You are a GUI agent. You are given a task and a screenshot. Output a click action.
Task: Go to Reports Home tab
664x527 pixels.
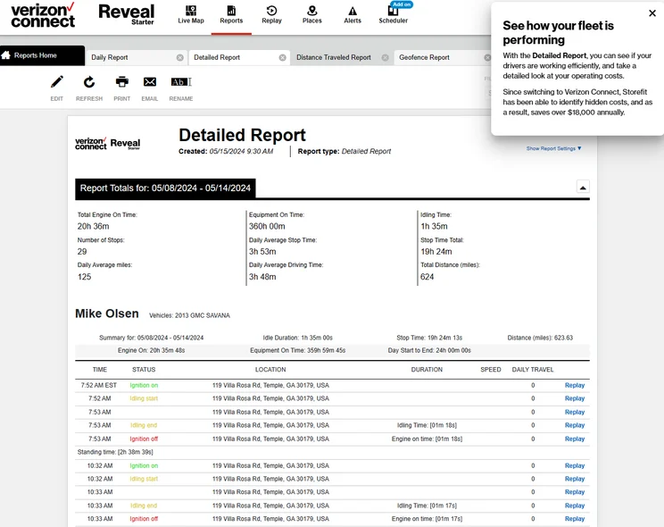tap(42, 55)
